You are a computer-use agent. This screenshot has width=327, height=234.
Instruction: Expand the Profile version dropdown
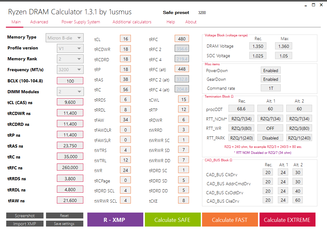pos(70,48)
